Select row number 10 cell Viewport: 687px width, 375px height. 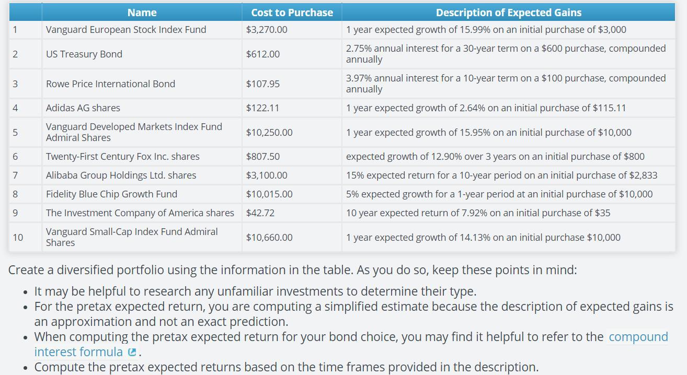pyautogui.click(x=18, y=238)
